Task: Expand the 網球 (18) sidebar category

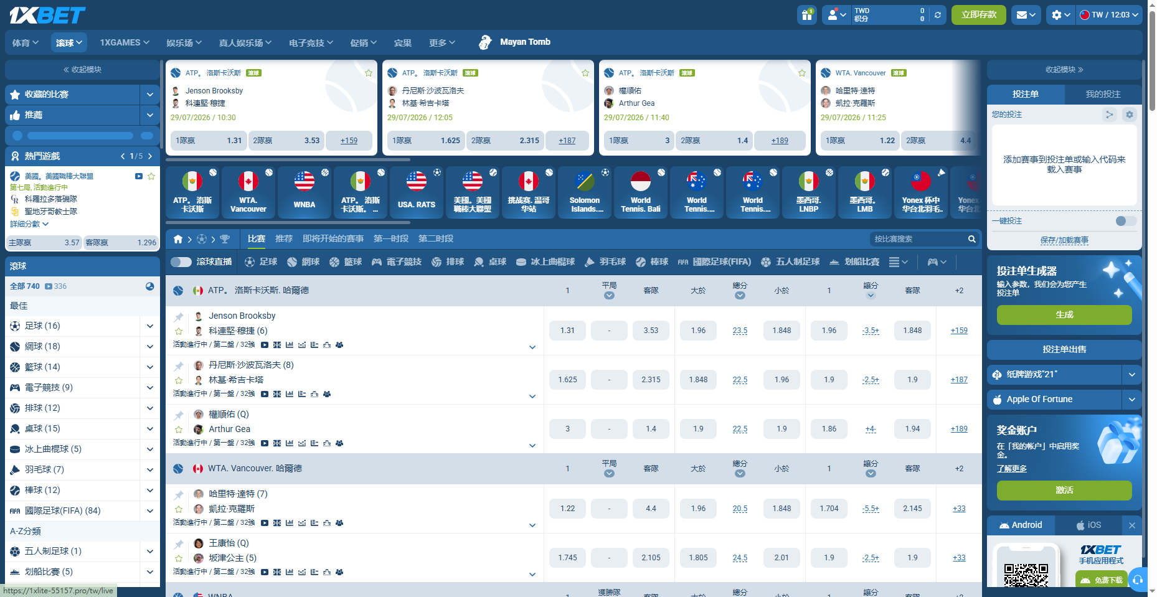Action: click(150, 346)
